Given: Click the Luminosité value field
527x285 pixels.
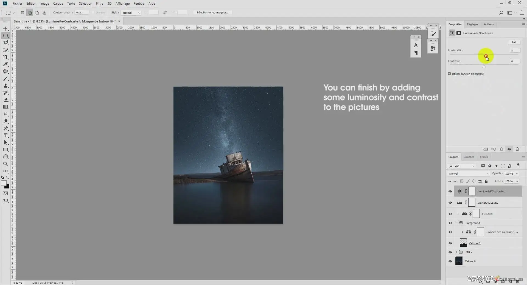Looking at the screenshot, I should coord(515,50).
